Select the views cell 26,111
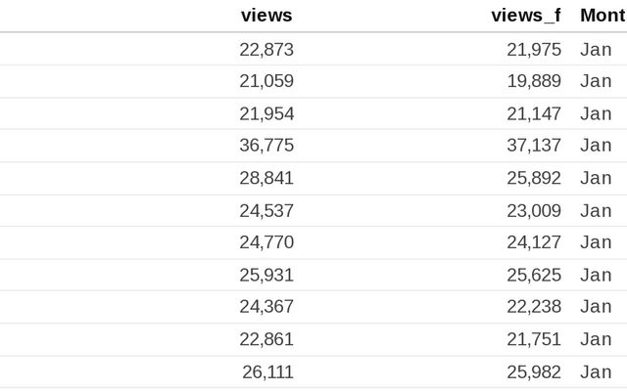 tap(267, 372)
